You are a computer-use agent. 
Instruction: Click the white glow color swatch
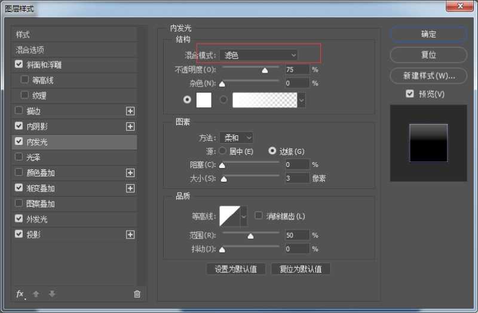204,100
